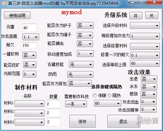Expand the 冰冻 freeze dropdown

(149, 87)
